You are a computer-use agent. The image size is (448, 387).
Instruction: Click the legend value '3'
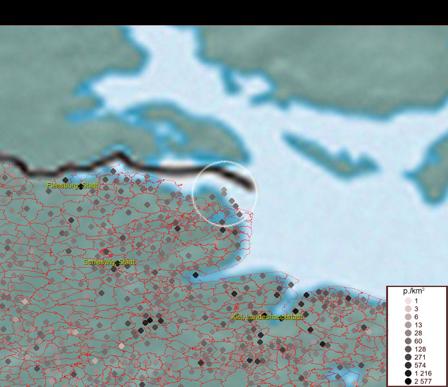(416, 309)
